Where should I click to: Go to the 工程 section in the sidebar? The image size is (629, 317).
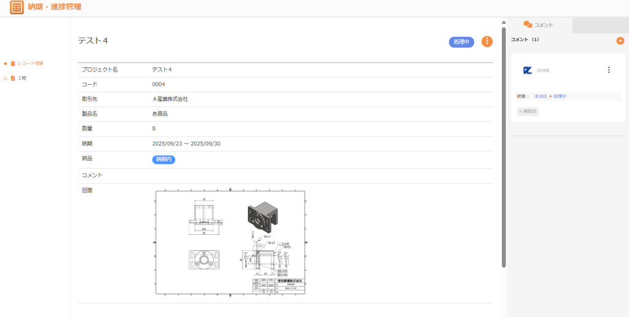(22, 78)
